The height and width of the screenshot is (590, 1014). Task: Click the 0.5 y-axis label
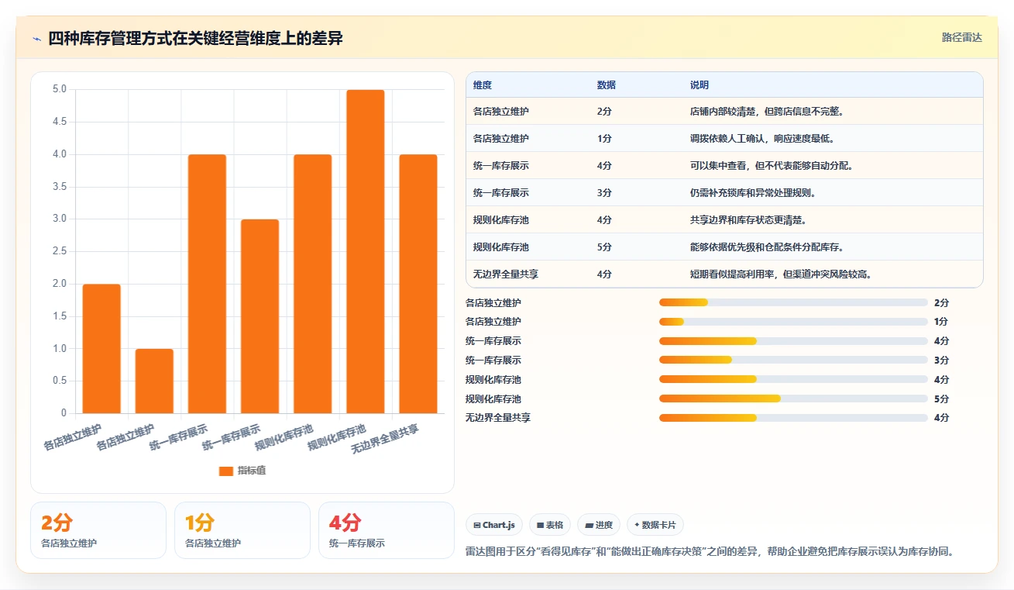60,381
